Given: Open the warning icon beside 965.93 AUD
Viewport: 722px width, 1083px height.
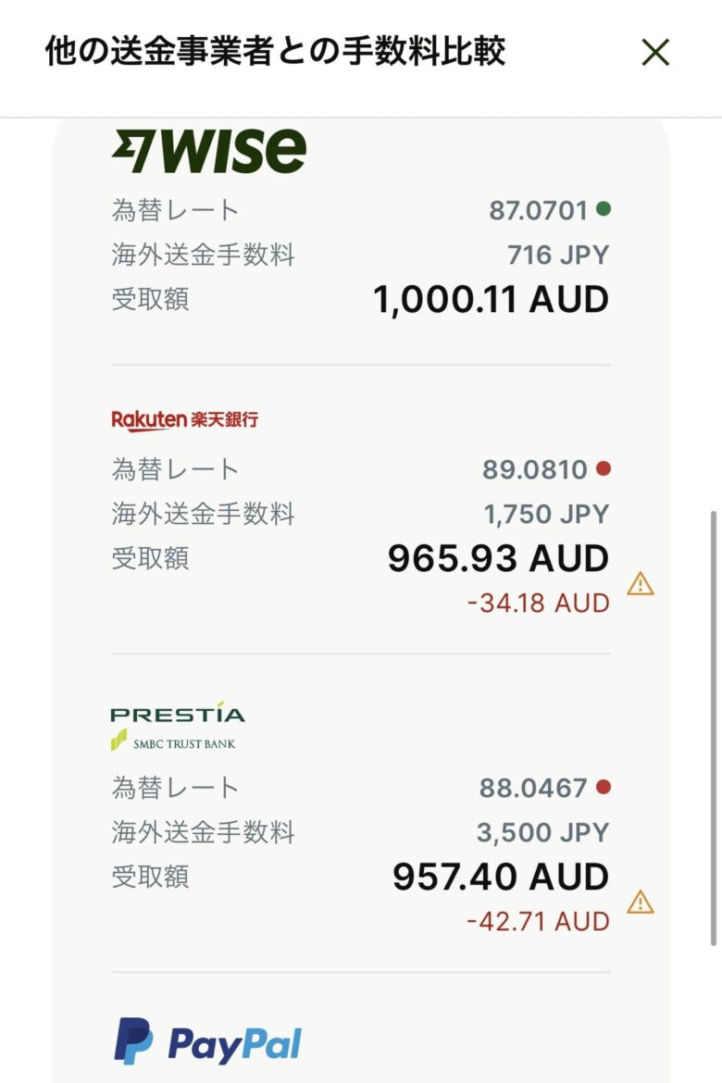Looking at the screenshot, I should tap(641, 584).
